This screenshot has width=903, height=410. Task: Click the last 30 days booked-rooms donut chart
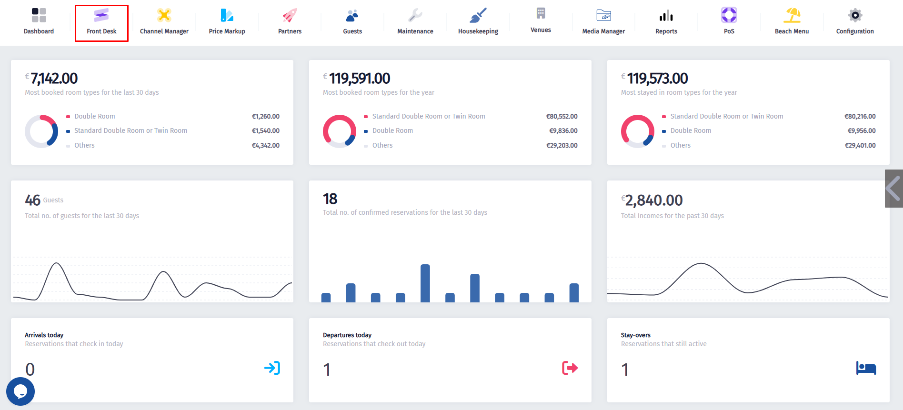point(41,131)
